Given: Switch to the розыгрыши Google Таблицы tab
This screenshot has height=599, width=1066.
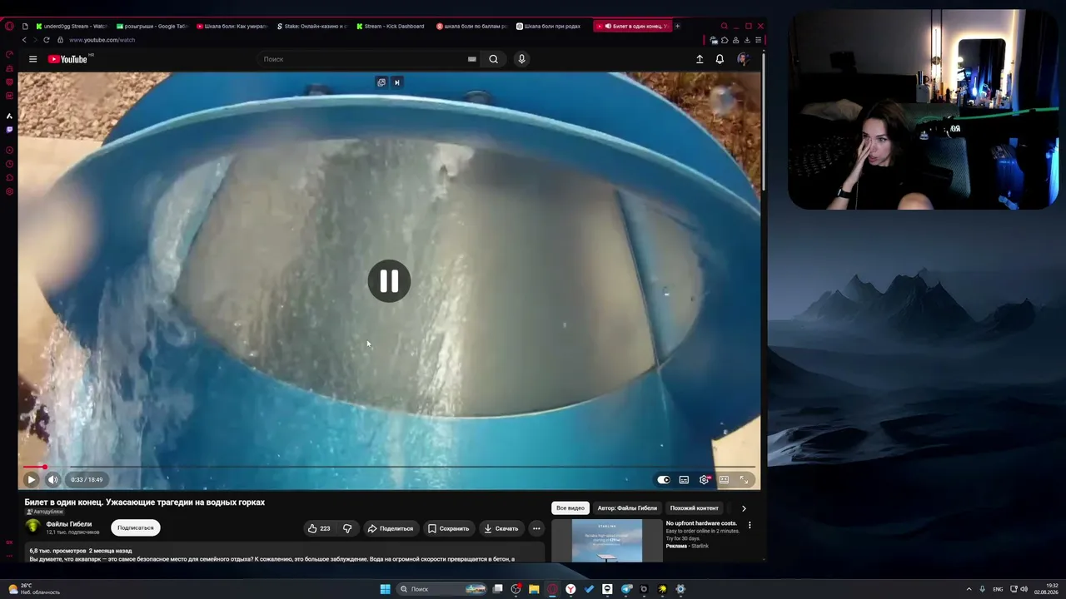Looking at the screenshot, I should click(152, 26).
